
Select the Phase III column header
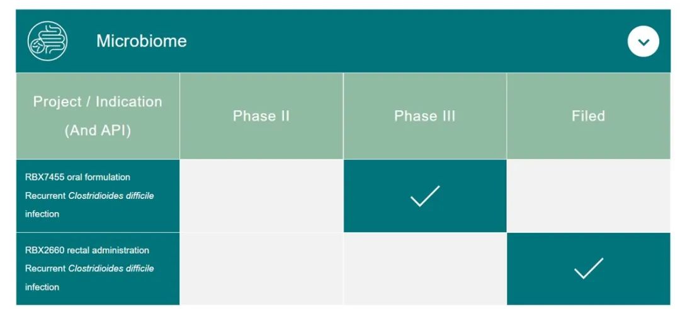pyautogui.click(x=425, y=116)
